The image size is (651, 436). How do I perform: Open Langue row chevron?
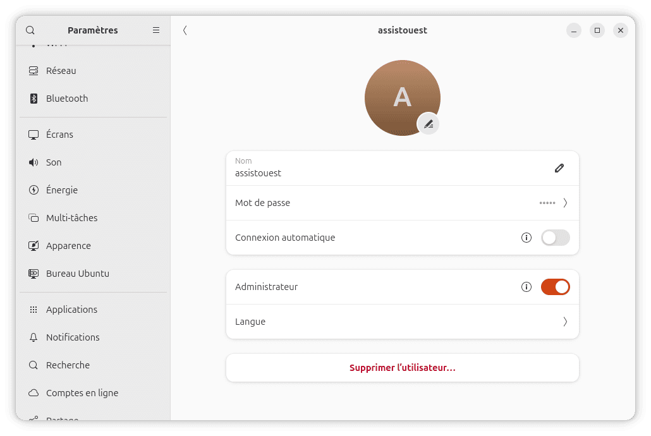click(565, 322)
